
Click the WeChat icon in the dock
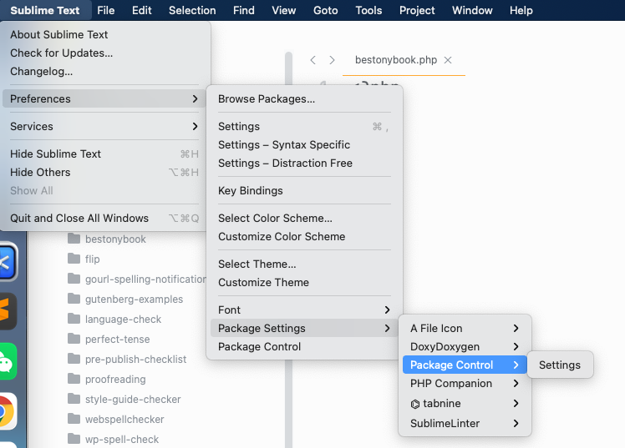pos(7,361)
